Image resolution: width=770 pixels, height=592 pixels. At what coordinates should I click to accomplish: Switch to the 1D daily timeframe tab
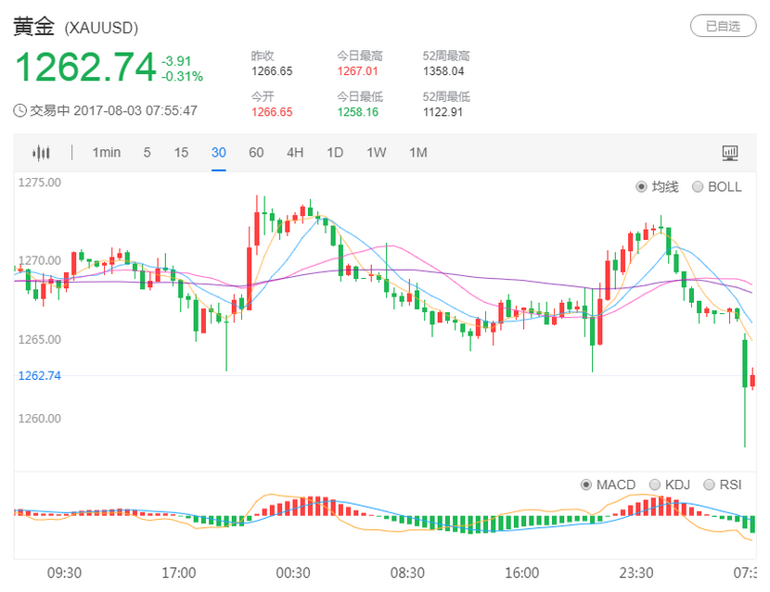point(335,153)
